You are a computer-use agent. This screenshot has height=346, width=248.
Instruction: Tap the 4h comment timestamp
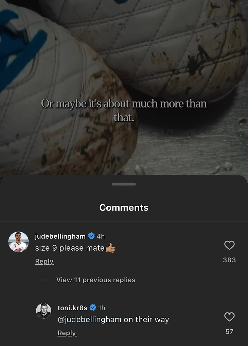point(101,236)
